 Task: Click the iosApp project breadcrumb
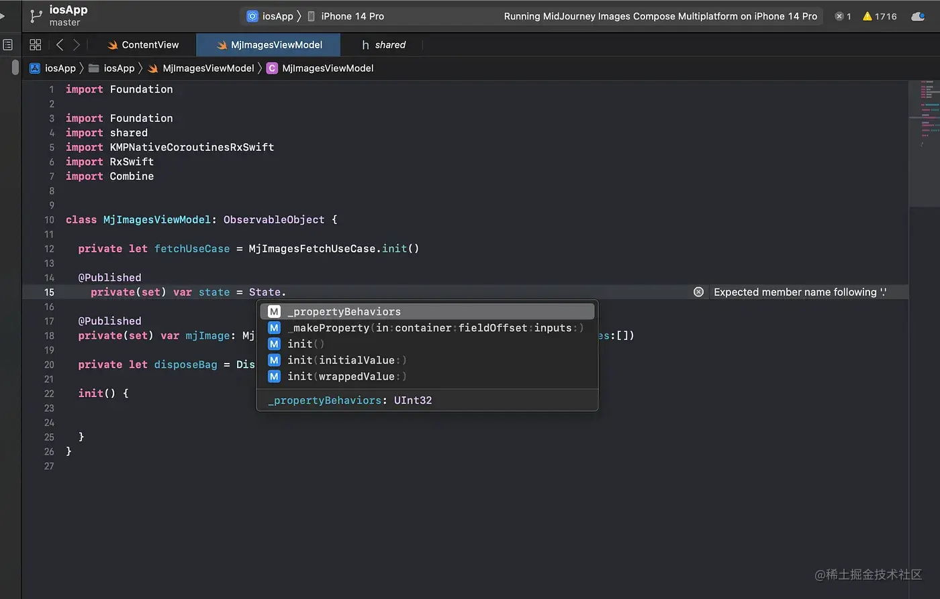52,68
